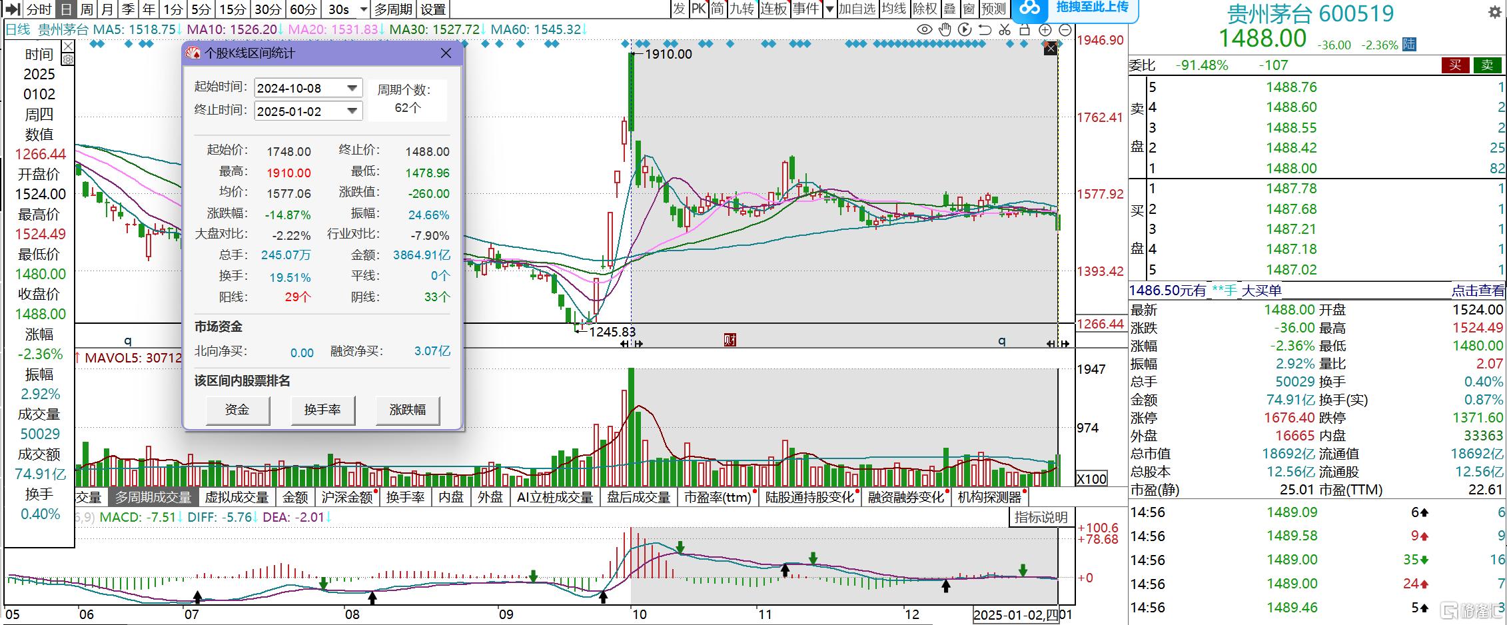Select the 分时 intraday period

coord(39,9)
